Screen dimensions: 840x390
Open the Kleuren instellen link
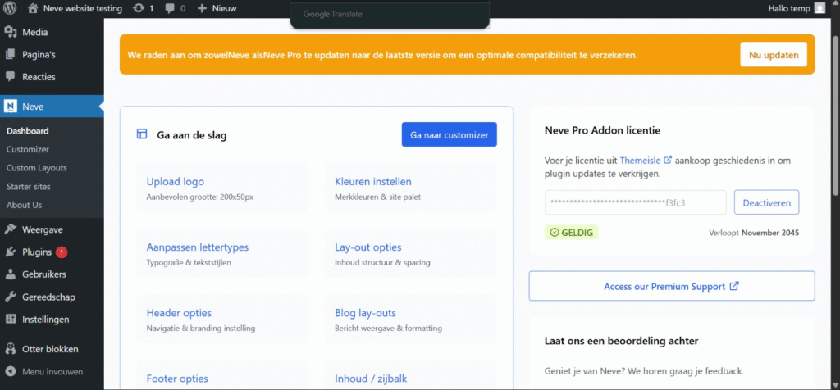click(x=373, y=182)
